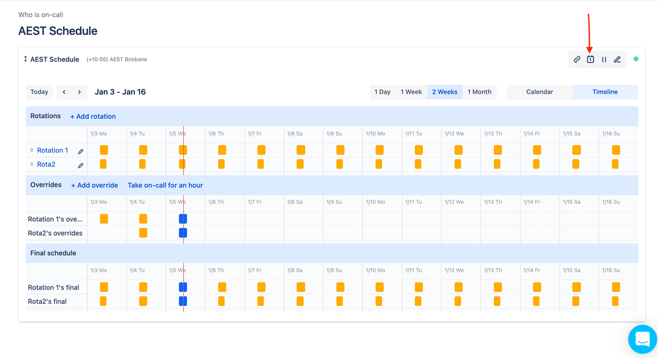Select blue Rota2 override on 1/5
Viewport: 658px width, 358px height.
(183, 233)
